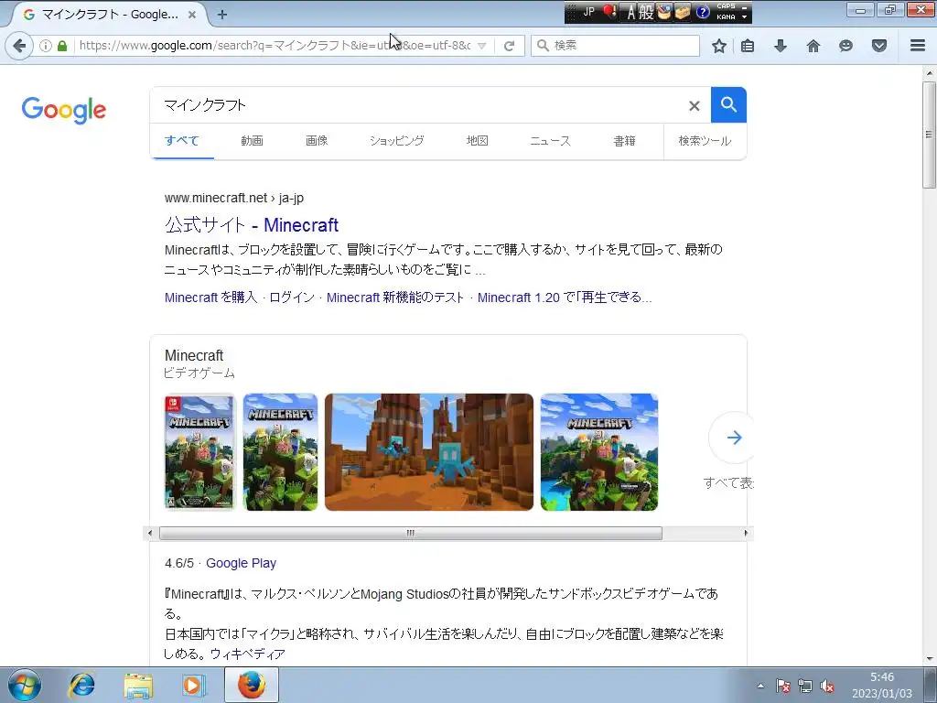This screenshot has width=937, height=703.
Task: Click the Google logo
Action: [x=63, y=110]
